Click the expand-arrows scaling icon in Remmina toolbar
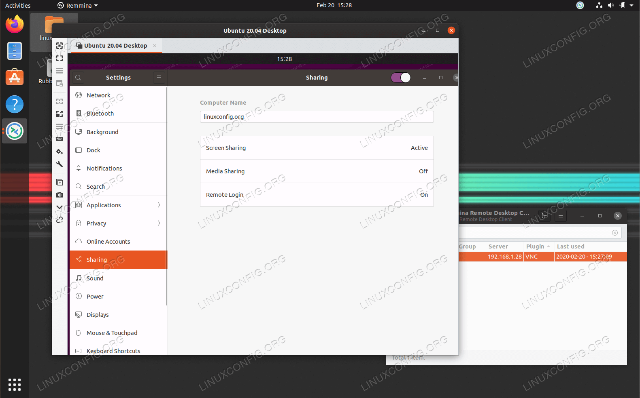This screenshot has height=398, width=640. click(60, 114)
